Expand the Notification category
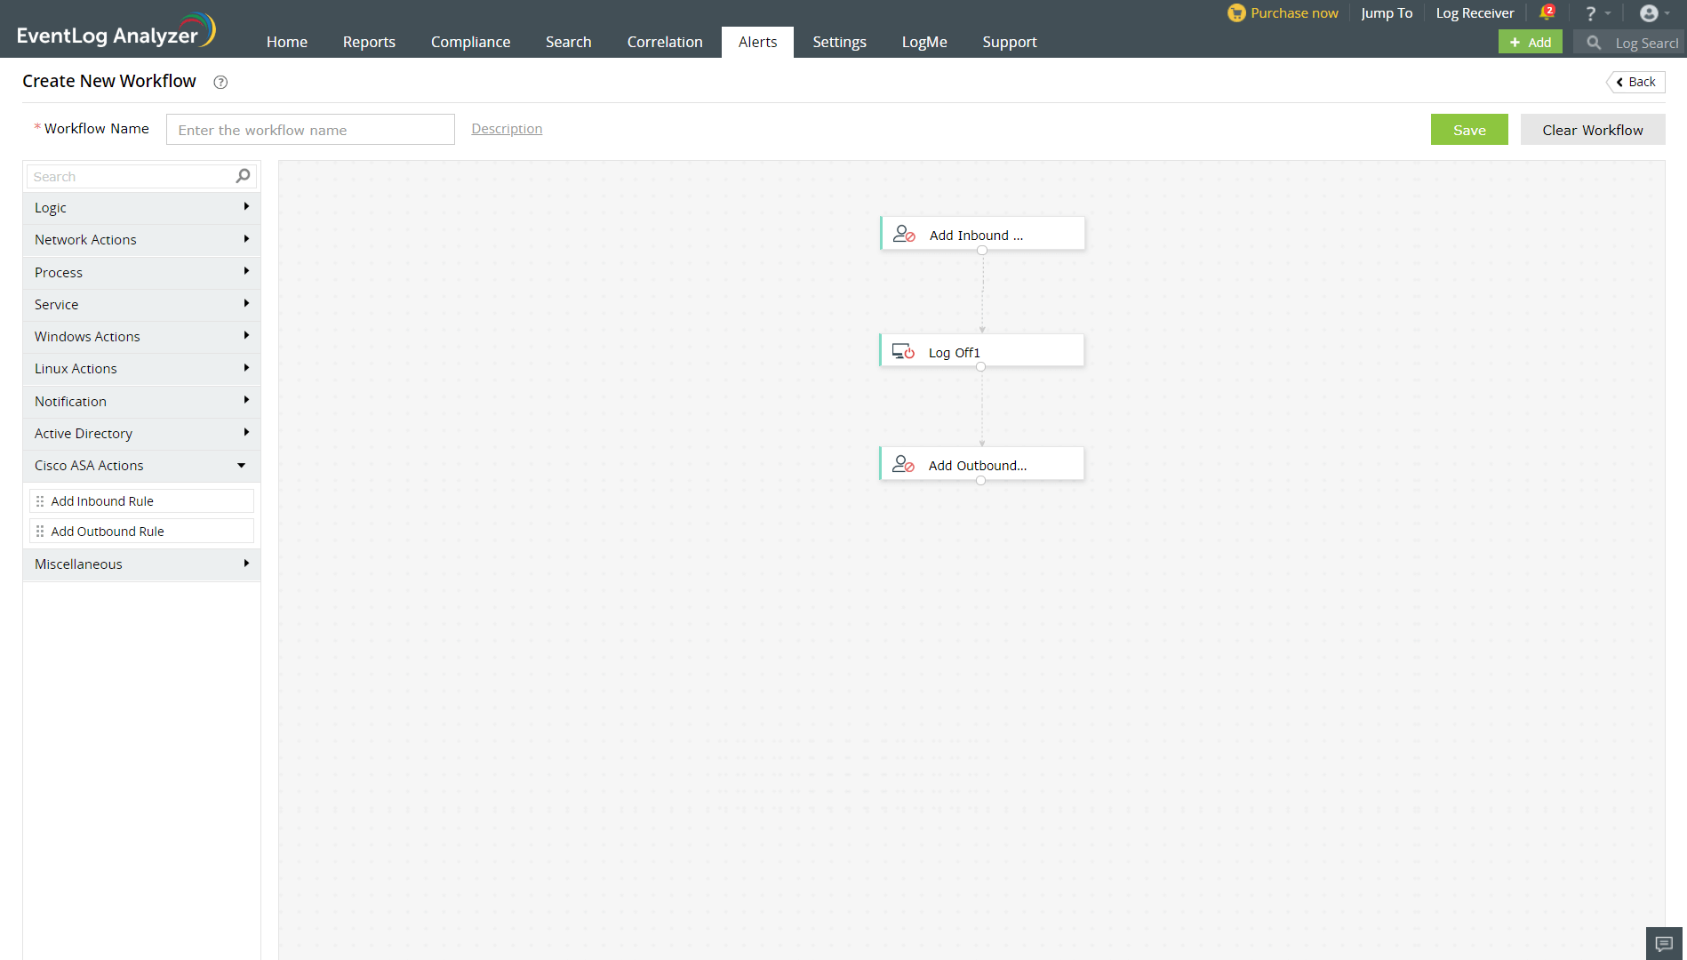The width and height of the screenshot is (1687, 960). pos(141,402)
